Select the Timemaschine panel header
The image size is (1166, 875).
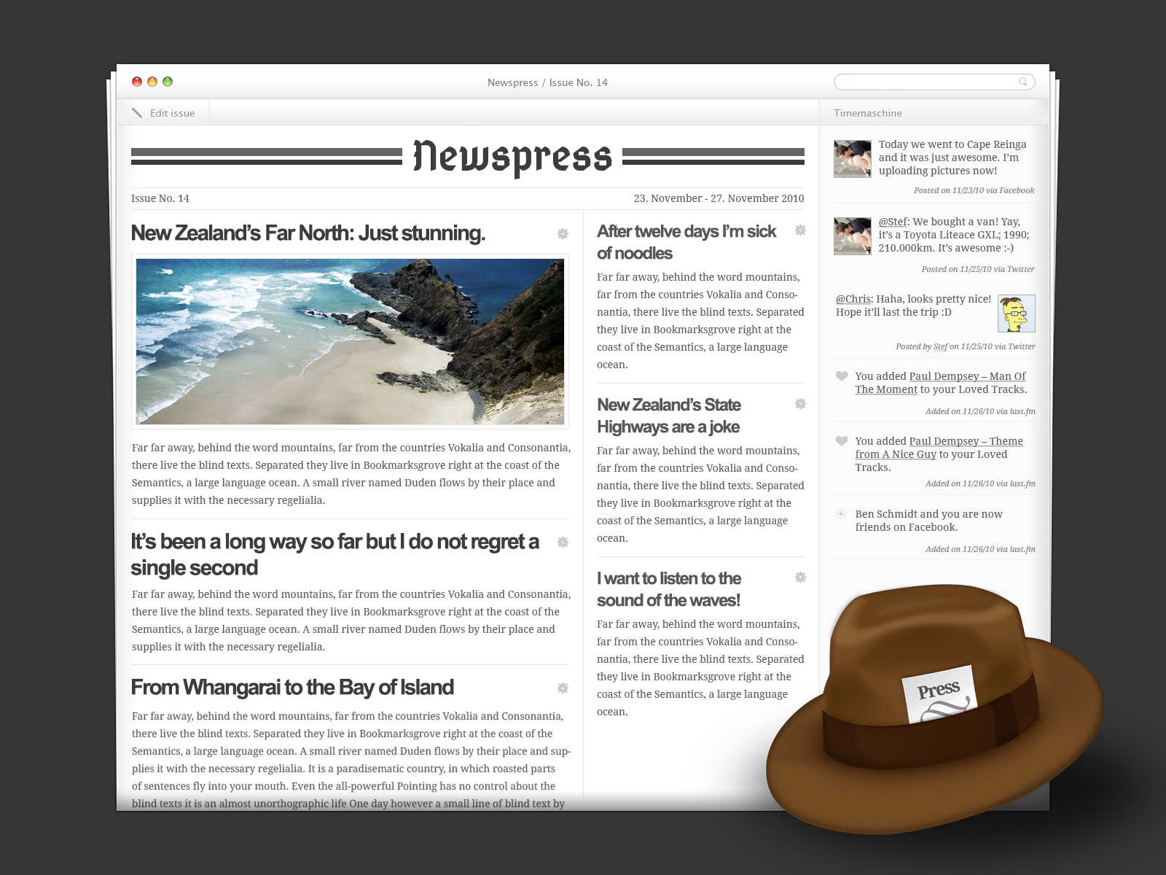pos(868,113)
